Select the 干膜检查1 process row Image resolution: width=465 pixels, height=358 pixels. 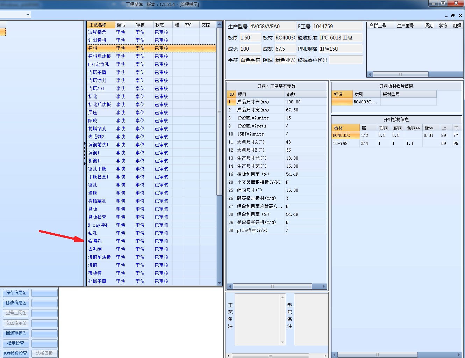pyautogui.click(x=151, y=177)
